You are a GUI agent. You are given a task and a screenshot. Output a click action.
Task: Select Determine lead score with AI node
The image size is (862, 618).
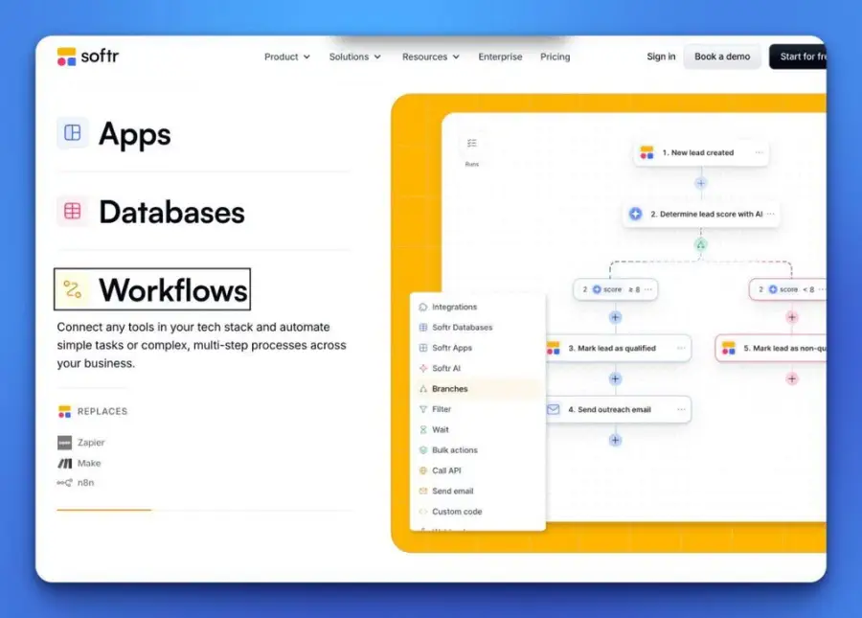pyautogui.click(x=701, y=214)
